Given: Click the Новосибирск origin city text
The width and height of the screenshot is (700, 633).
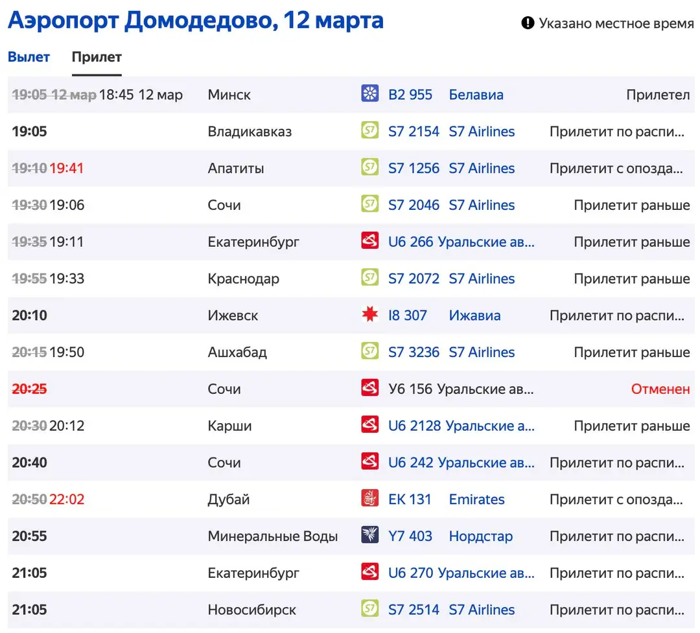Looking at the screenshot, I should tap(251, 610).
